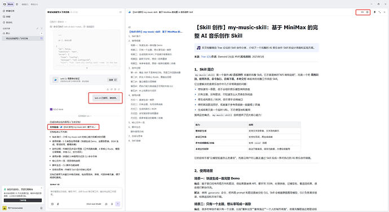This screenshot has width=389, height=212.
Task: Click the layout icon beside the Work tab
Action: pyautogui.click(x=17, y=4)
